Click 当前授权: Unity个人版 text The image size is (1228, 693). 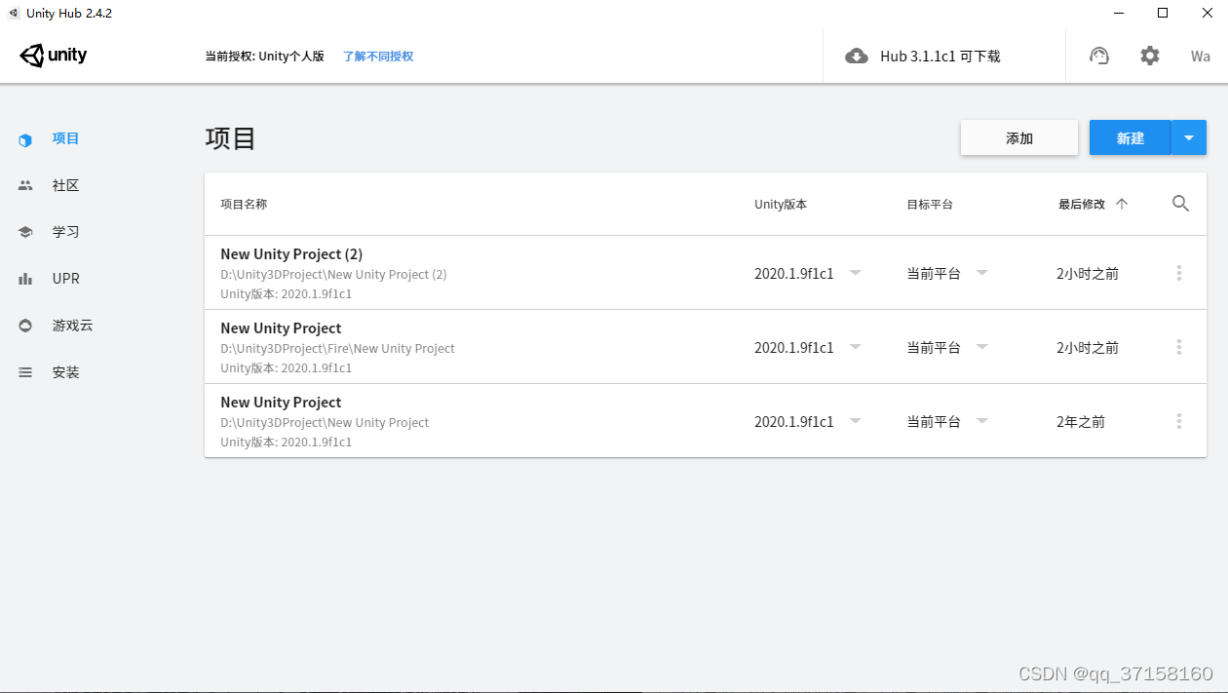point(264,57)
